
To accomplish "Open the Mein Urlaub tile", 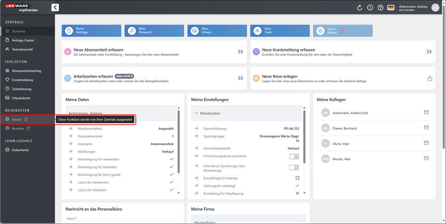I will click(x=217, y=30).
